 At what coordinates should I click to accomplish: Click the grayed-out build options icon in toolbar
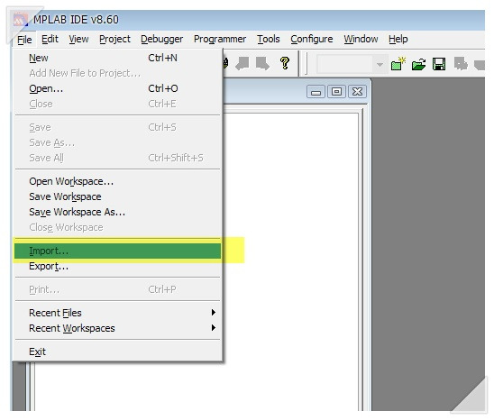coord(461,64)
